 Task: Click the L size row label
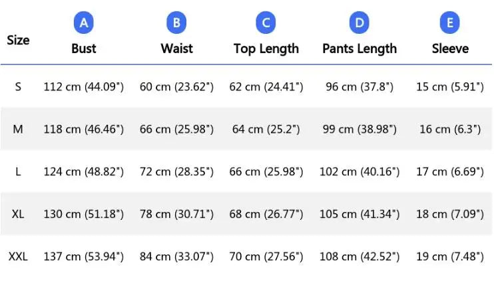pos(18,171)
